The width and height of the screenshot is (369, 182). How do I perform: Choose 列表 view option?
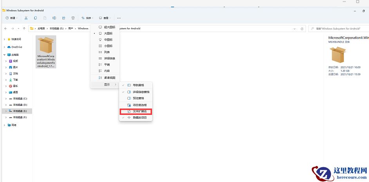tap(105, 52)
